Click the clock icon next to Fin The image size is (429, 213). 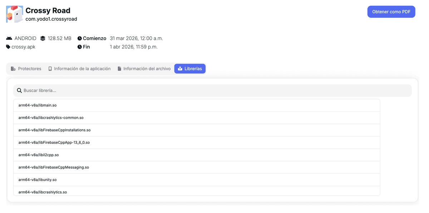point(80,47)
